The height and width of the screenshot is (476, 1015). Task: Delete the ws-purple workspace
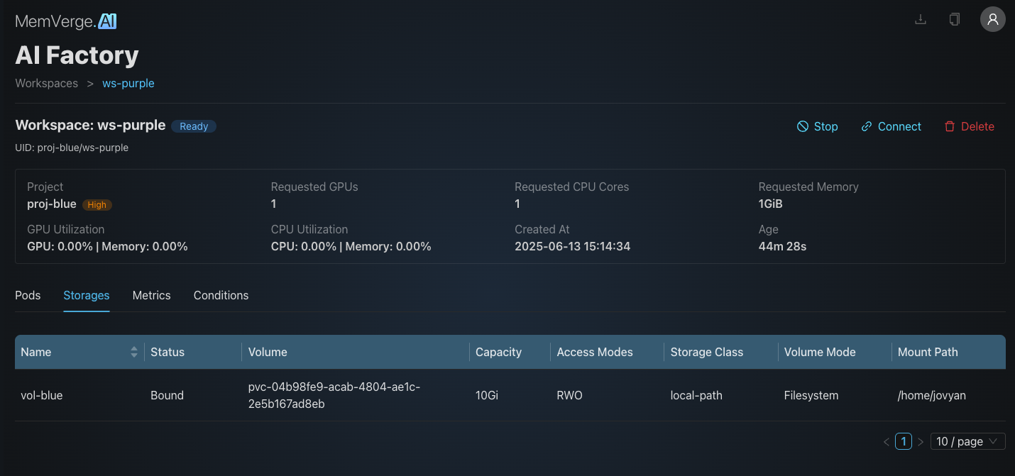coord(969,126)
